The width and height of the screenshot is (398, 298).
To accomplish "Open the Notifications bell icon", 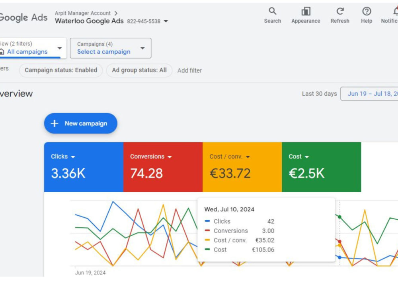I will pos(396,12).
